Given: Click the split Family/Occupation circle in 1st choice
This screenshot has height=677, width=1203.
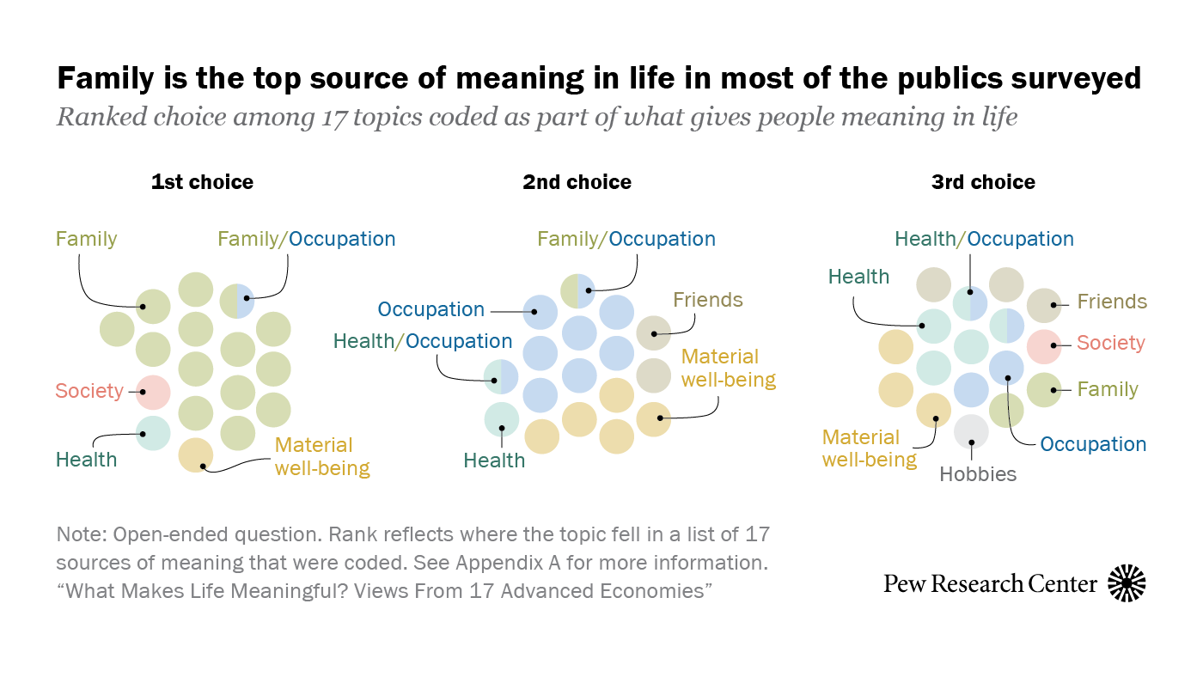Looking at the screenshot, I should click(x=237, y=301).
